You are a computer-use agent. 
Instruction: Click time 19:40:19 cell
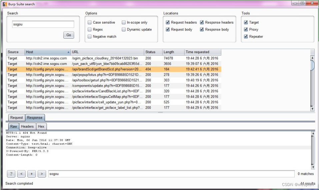point(202,80)
